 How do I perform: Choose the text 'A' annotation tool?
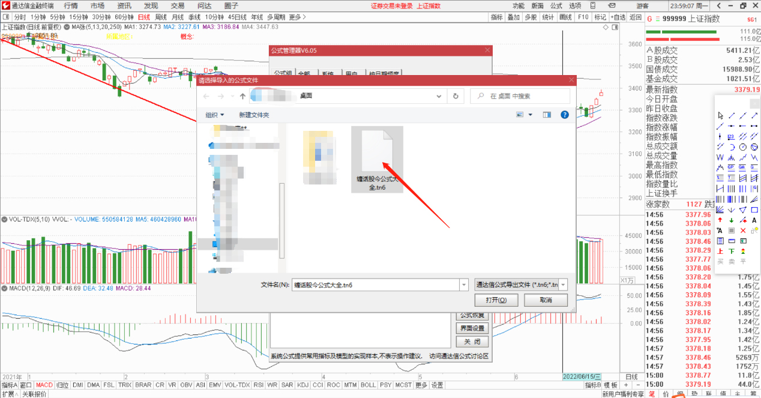click(754, 220)
